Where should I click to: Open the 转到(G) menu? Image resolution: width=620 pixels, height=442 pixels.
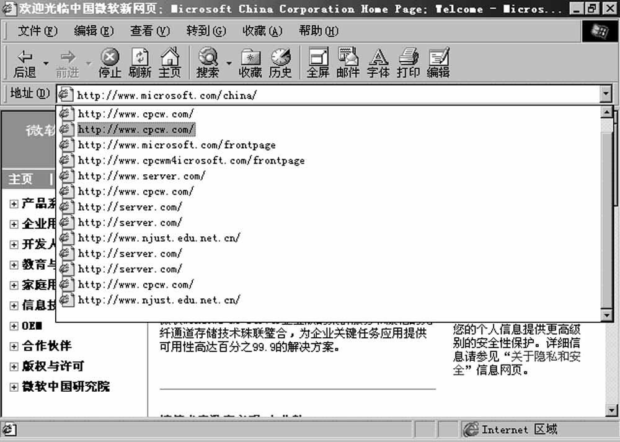tap(206, 31)
